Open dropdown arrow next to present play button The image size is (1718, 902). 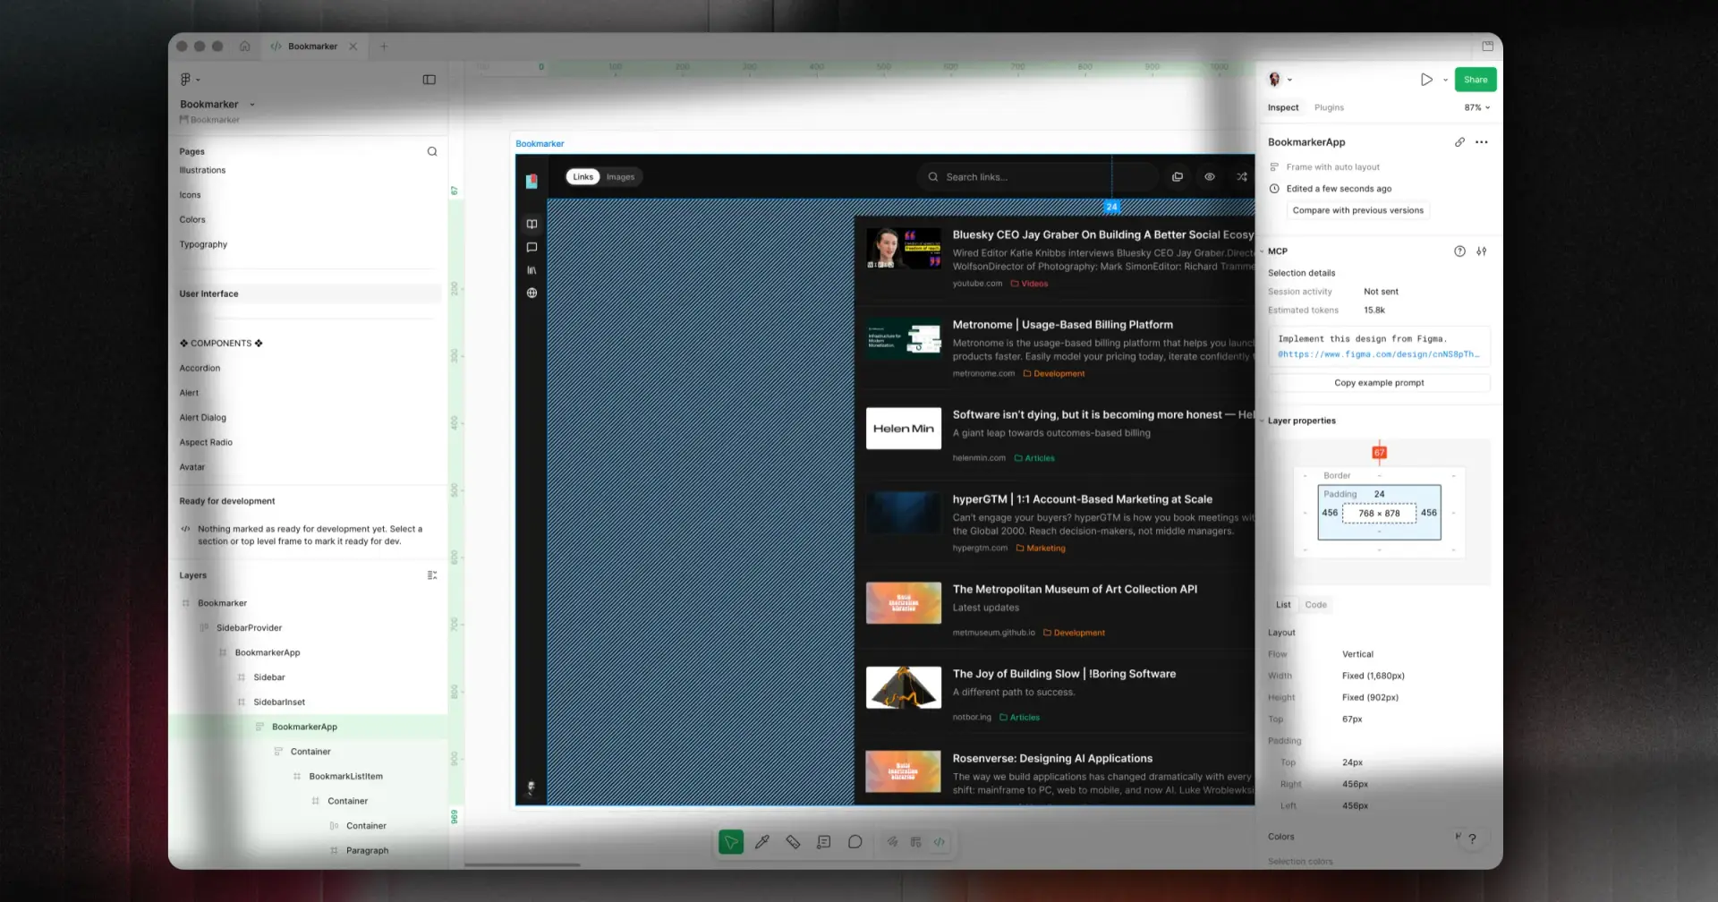(x=1445, y=80)
